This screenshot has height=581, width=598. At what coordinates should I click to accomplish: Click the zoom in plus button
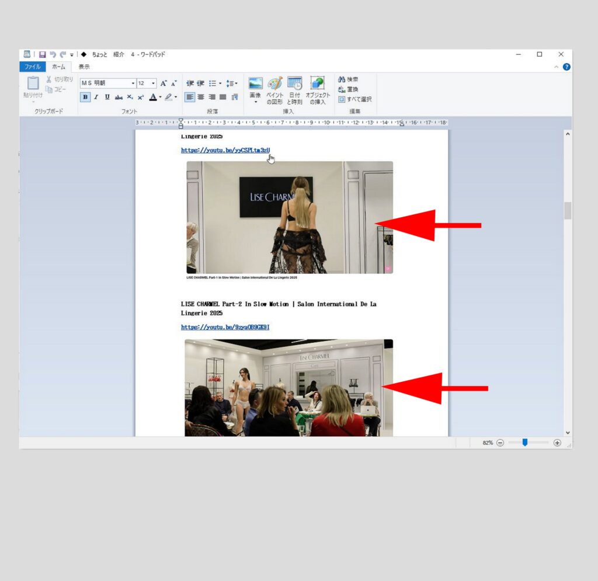click(557, 443)
